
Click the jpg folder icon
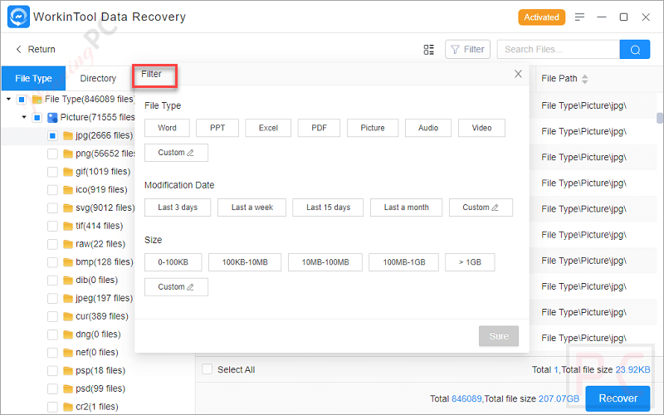pos(68,135)
